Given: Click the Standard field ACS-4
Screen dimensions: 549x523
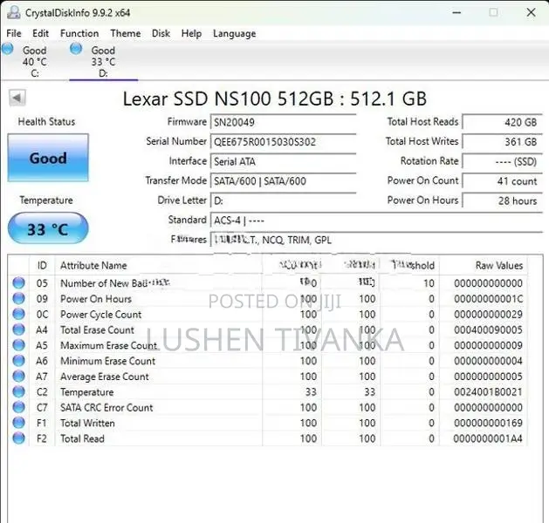Looking at the screenshot, I should 376,221.
